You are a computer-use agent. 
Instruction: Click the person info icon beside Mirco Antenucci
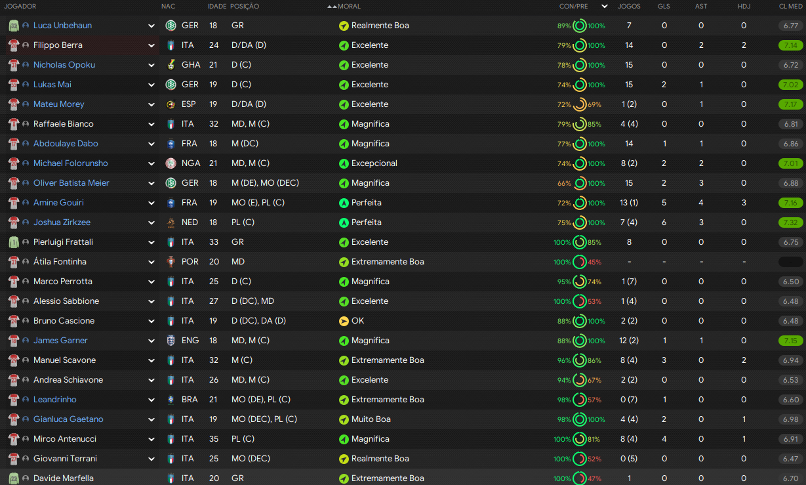point(26,439)
